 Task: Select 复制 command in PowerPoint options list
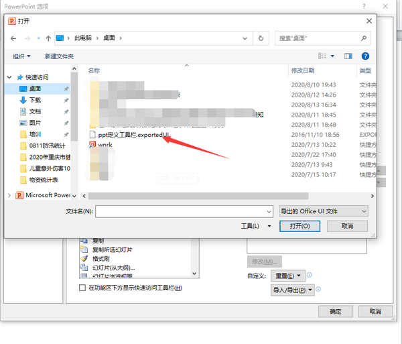click(98, 241)
